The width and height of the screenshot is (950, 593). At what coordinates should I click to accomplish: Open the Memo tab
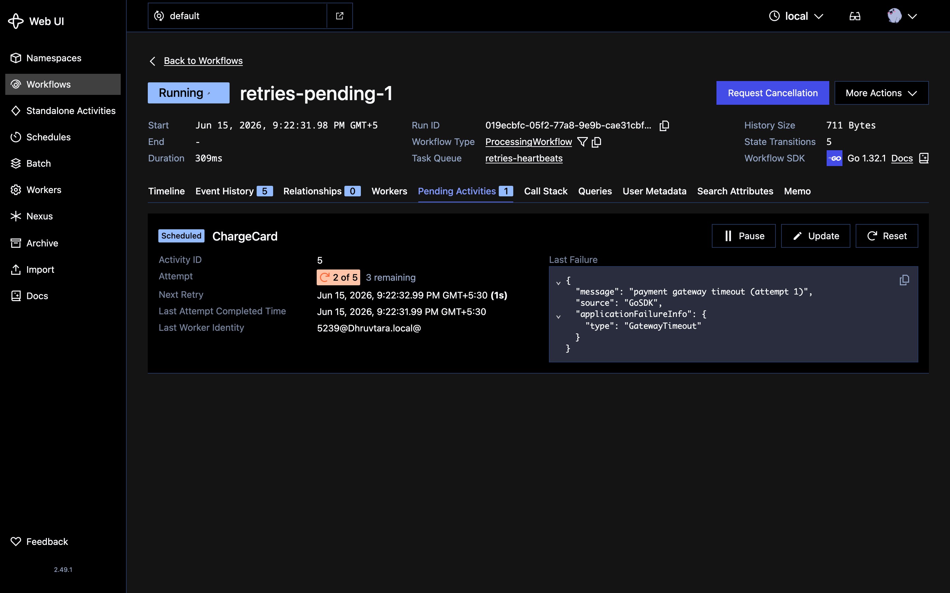coord(797,191)
